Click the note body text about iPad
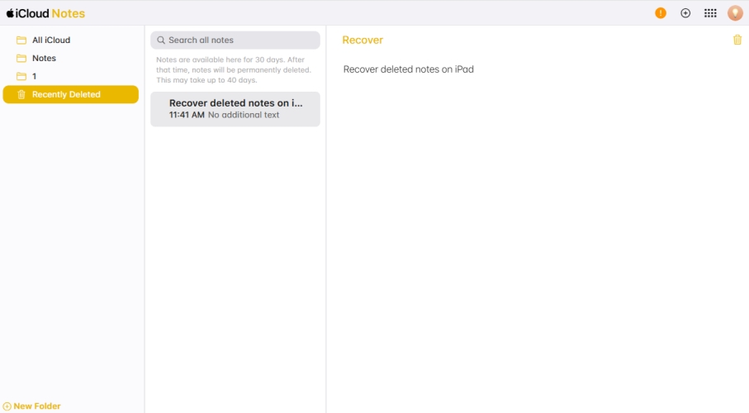Viewport: 749px width, 413px height. 409,69
